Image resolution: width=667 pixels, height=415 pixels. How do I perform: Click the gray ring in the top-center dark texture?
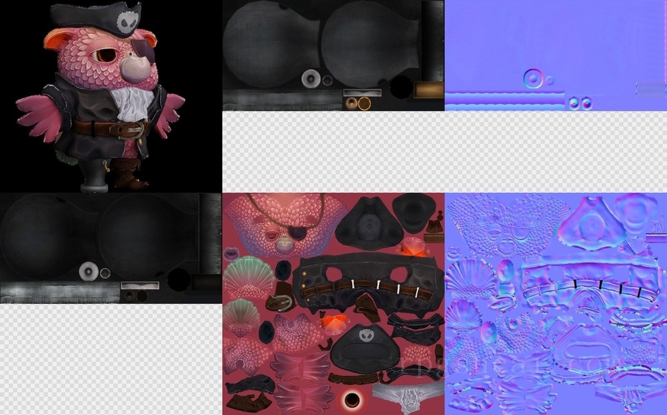point(311,79)
